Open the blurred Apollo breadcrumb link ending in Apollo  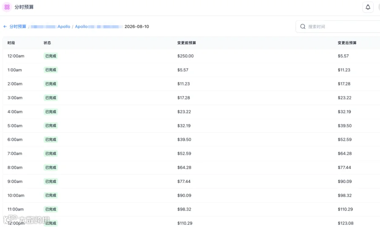50,27
